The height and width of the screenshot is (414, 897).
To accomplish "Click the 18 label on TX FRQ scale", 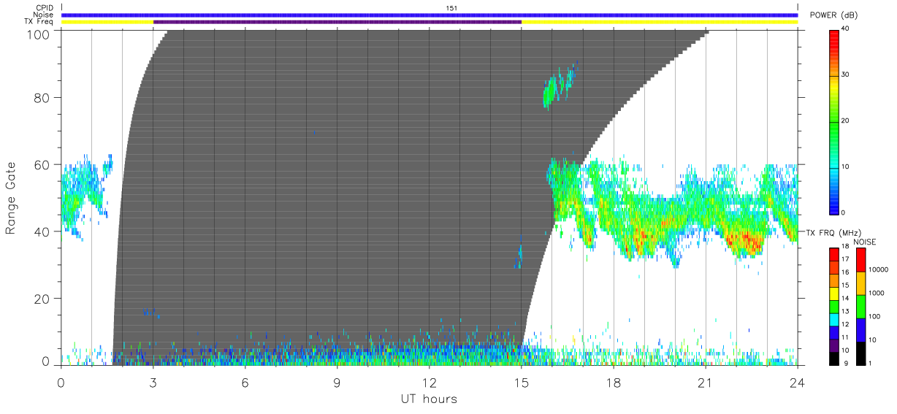I will click(845, 248).
